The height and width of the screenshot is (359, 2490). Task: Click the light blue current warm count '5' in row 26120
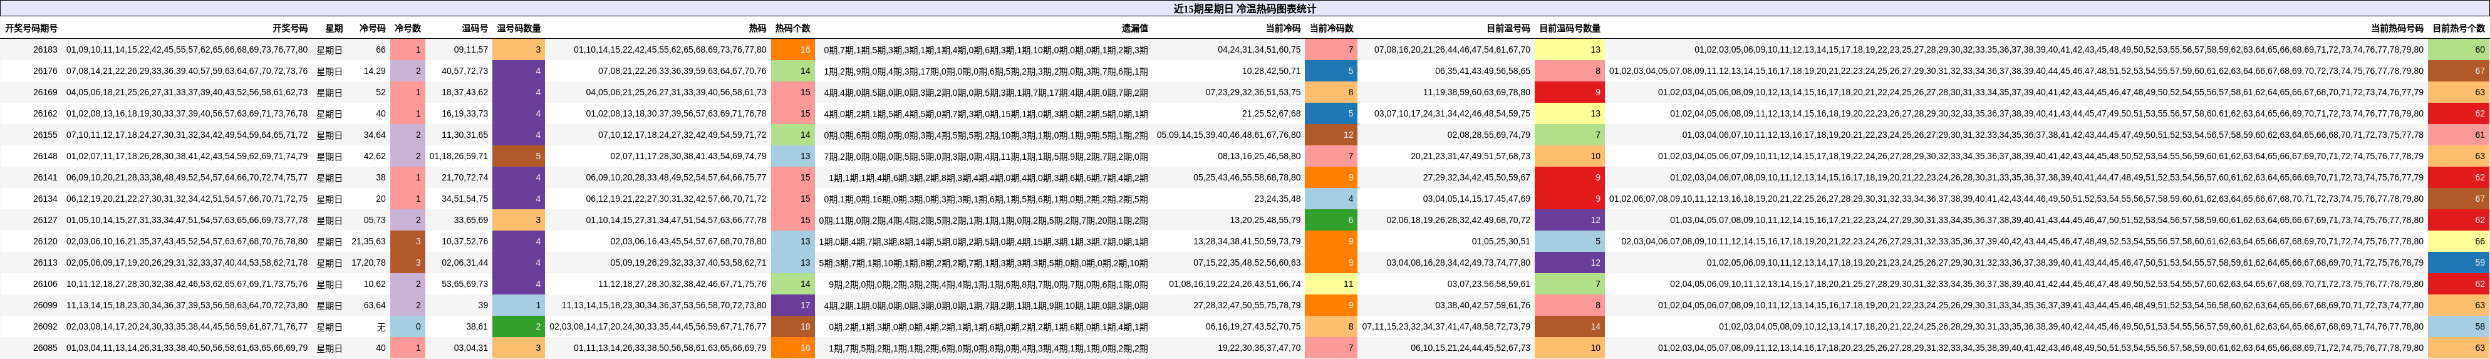(x=1570, y=241)
